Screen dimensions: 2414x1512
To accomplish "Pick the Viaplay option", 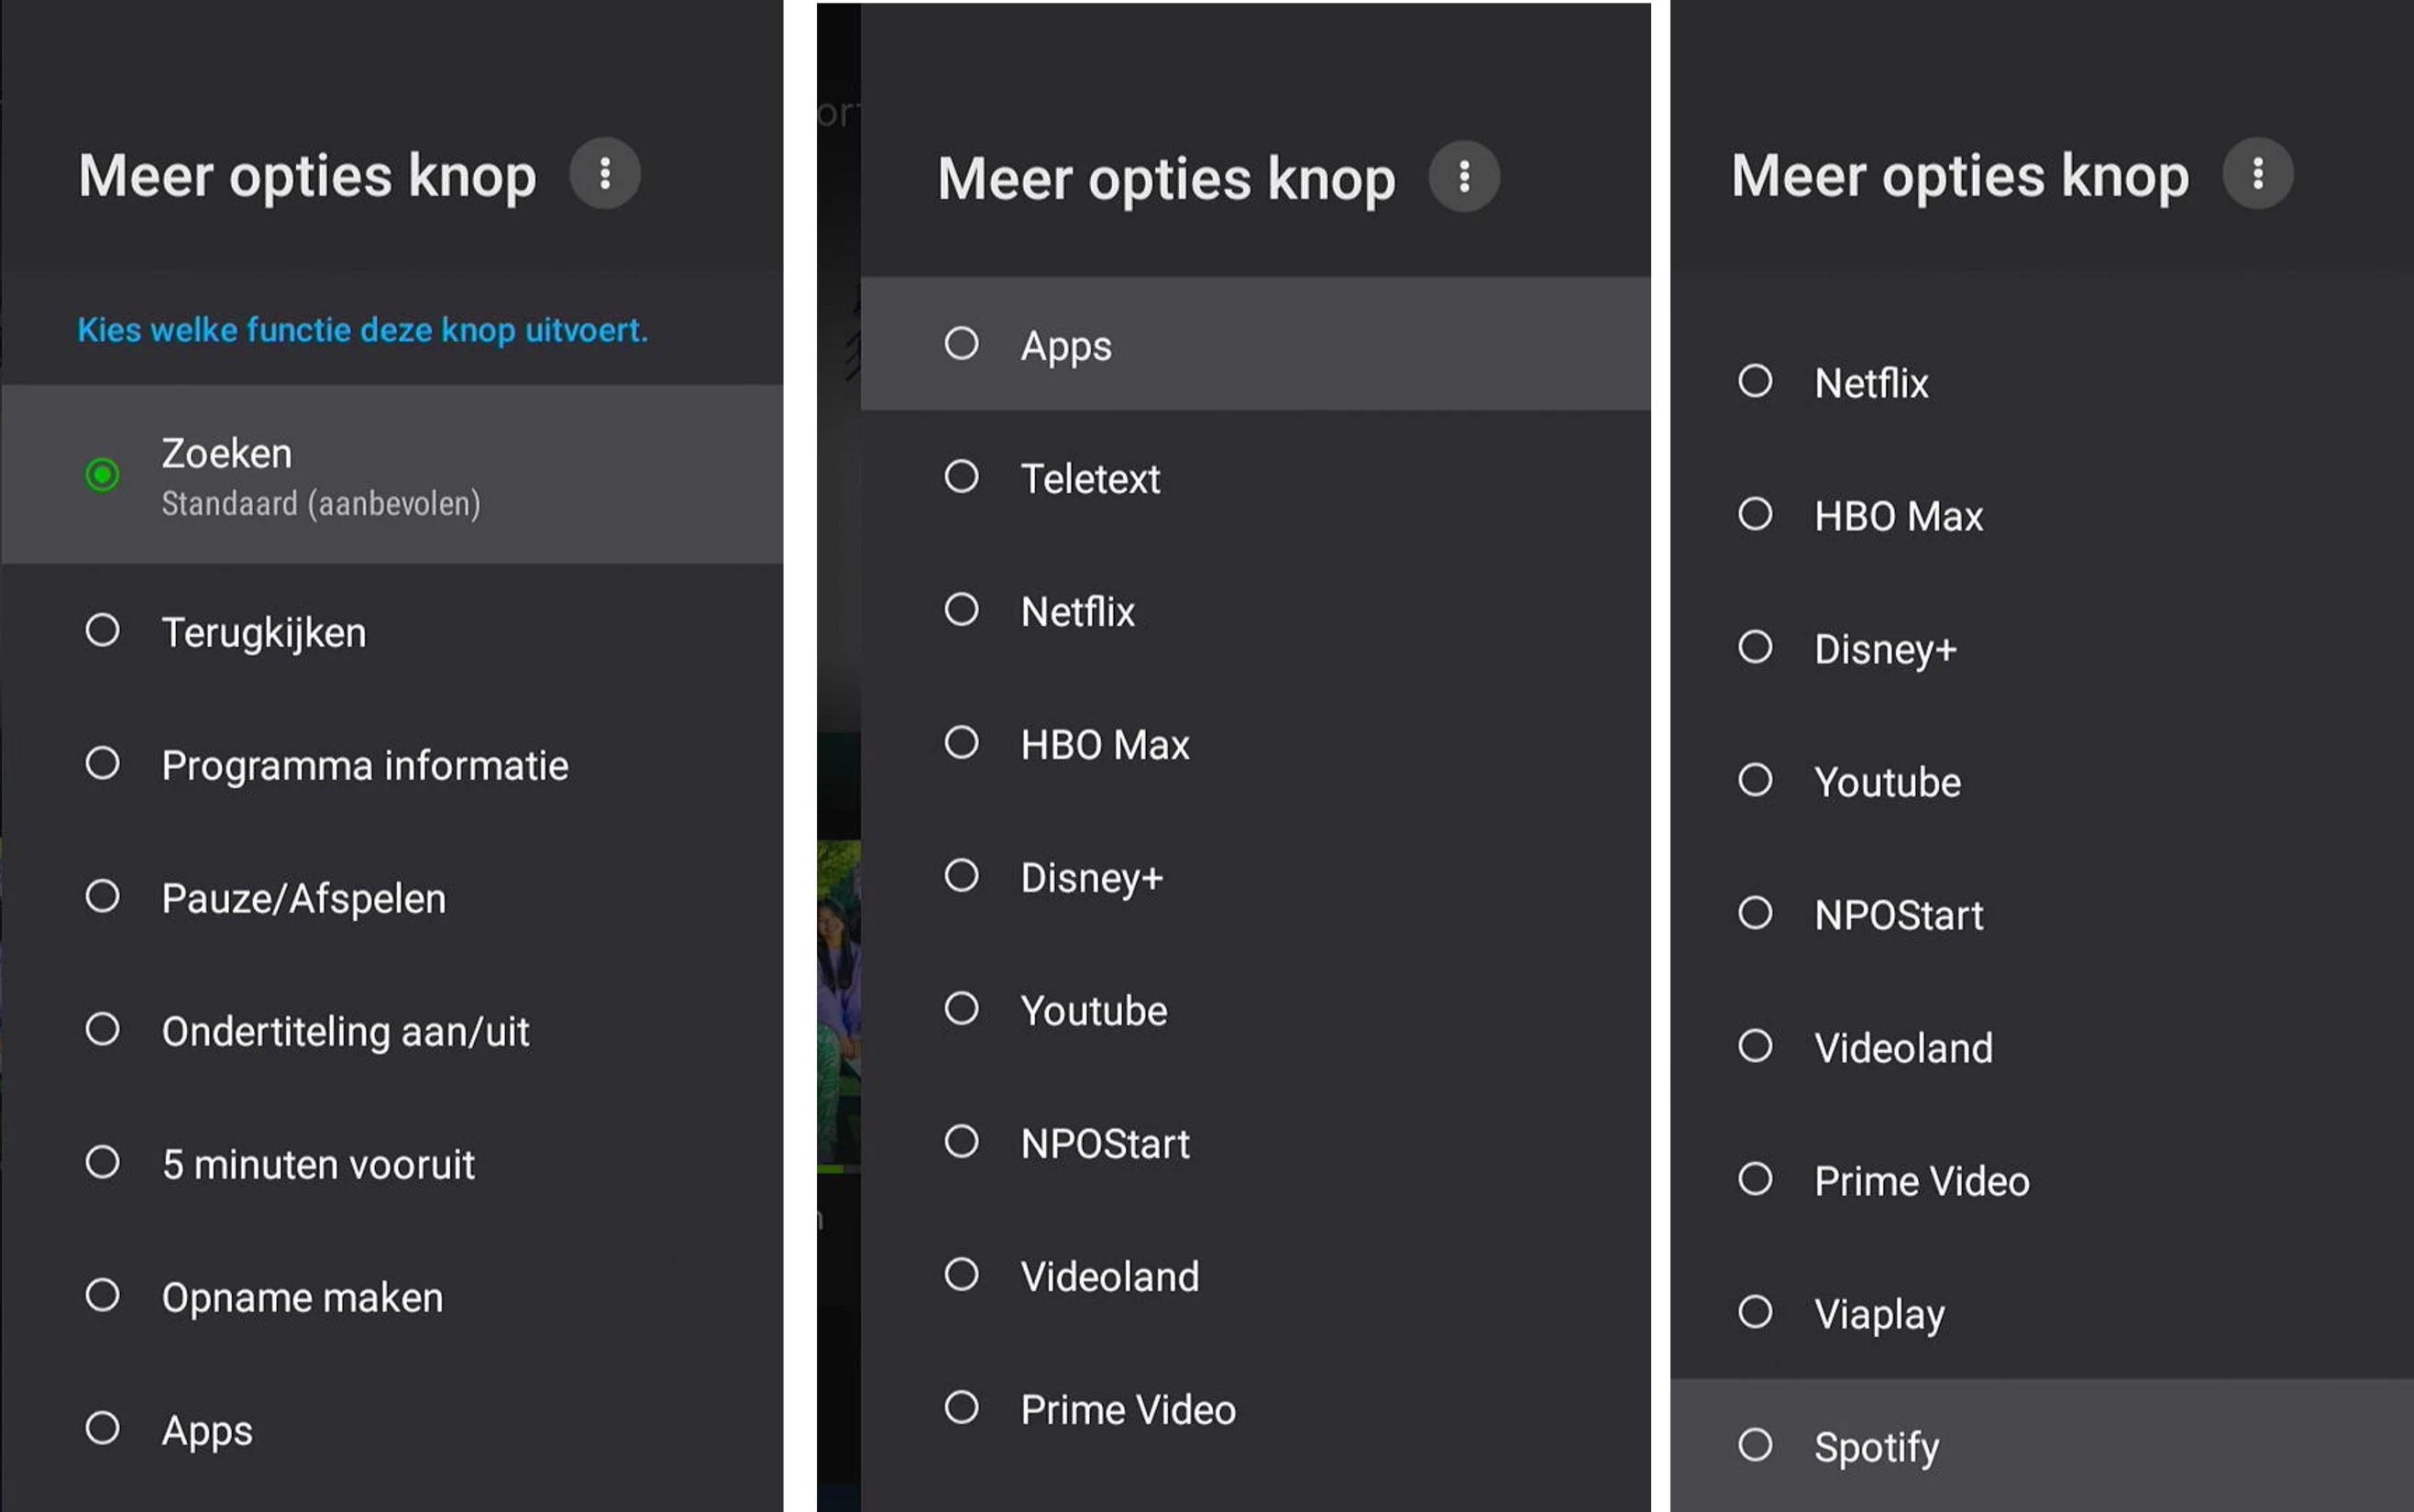I will click(x=1755, y=1312).
